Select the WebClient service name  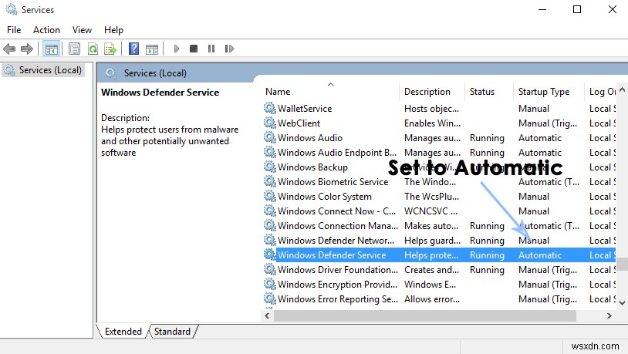[299, 123]
